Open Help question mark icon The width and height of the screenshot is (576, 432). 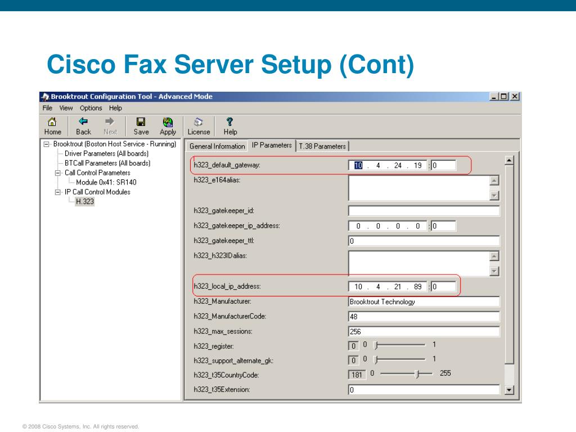(x=230, y=121)
